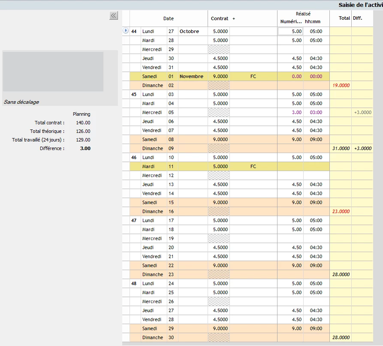The image size is (383, 346).
Task: Click the row indicator arrow for week 44
Action: point(126,31)
